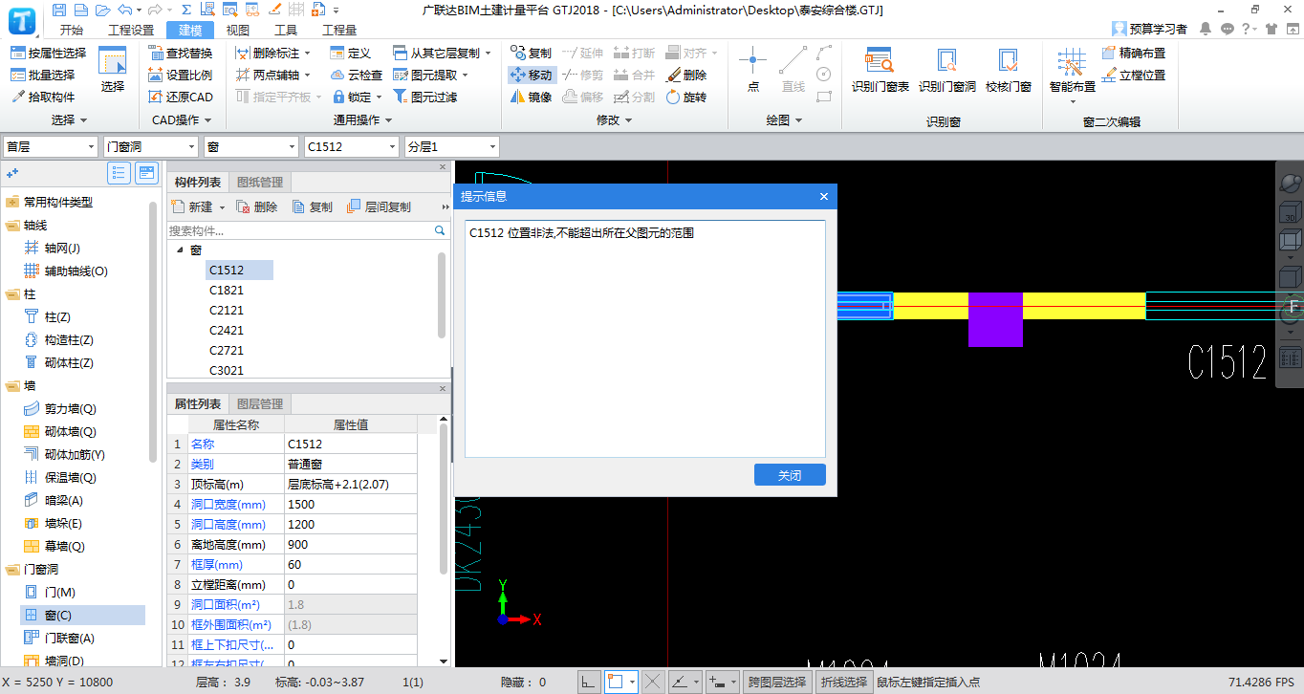Open the 工程设置 ribbon tab

(x=131, y=30)
